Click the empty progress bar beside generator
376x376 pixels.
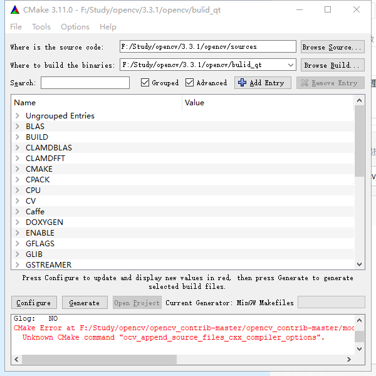pyautogui.click(x=332, y=302)
